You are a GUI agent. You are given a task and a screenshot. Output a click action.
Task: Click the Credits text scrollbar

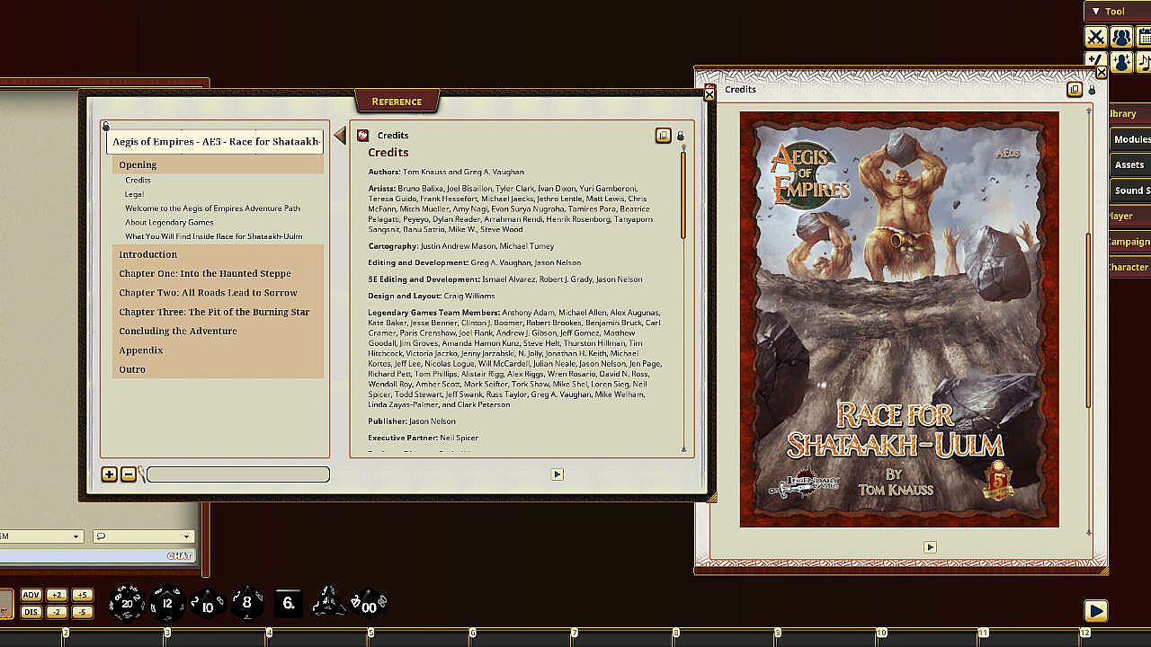pos(683,196)
